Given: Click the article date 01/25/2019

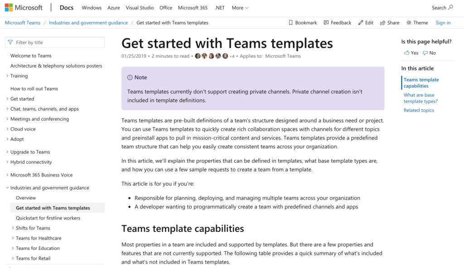Looking at the screenshot, I should point(134,56).
